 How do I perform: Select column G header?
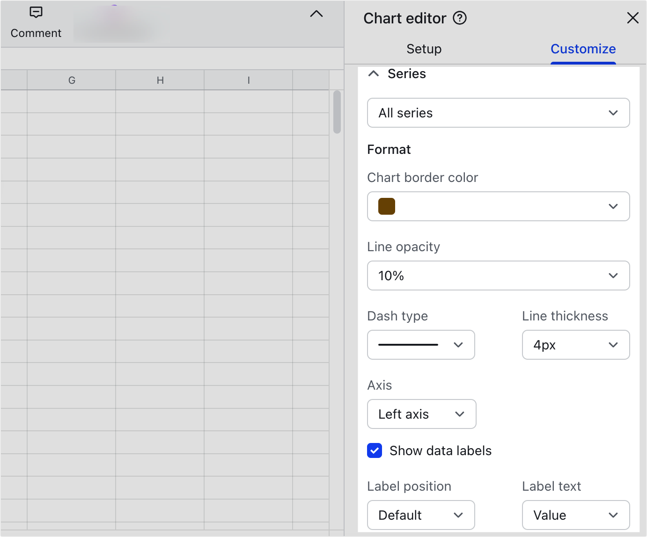71,80
